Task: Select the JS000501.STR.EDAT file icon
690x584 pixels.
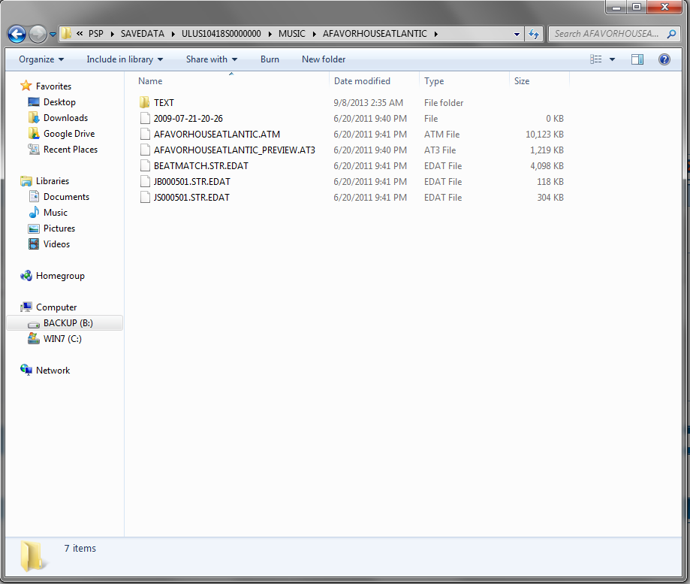Action: [x=145, y=198]
